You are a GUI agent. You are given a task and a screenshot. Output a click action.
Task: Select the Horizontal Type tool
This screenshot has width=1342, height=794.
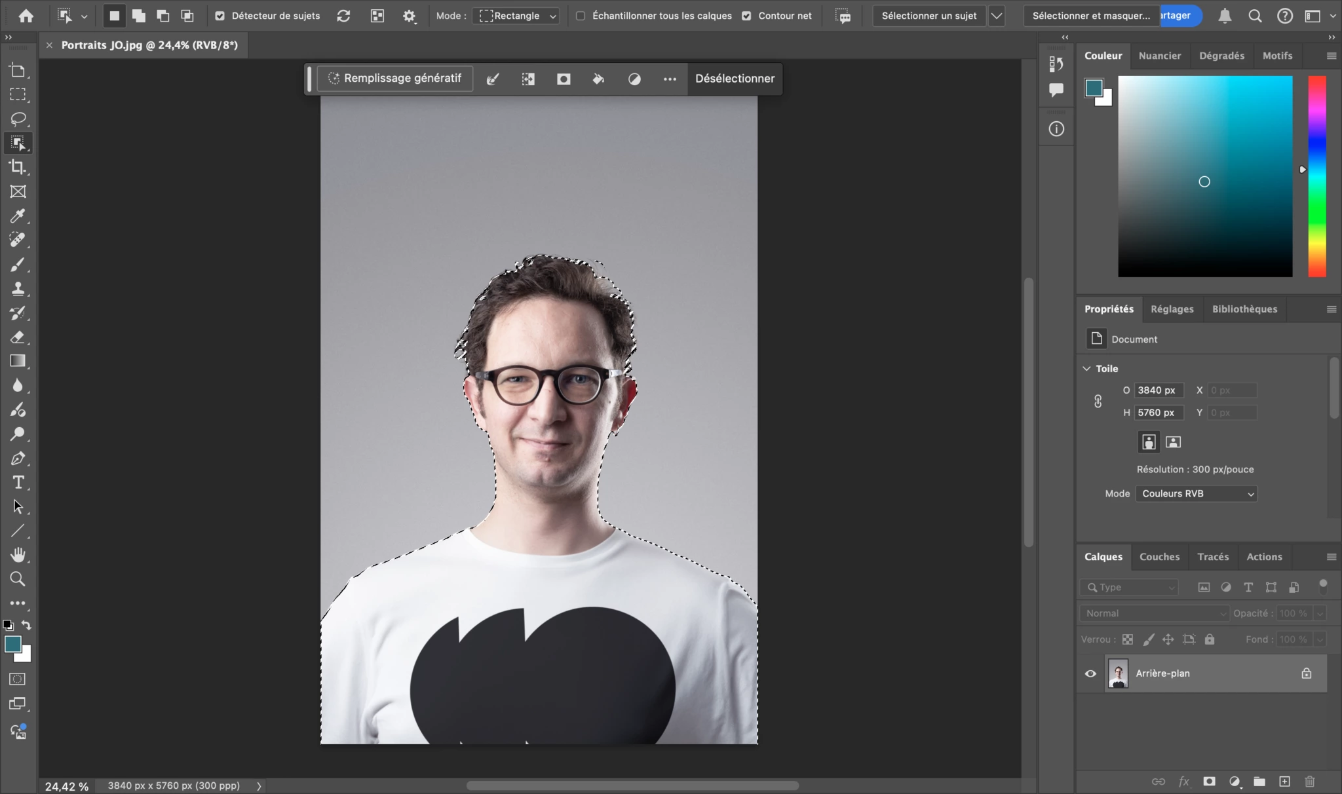point(18,482)
